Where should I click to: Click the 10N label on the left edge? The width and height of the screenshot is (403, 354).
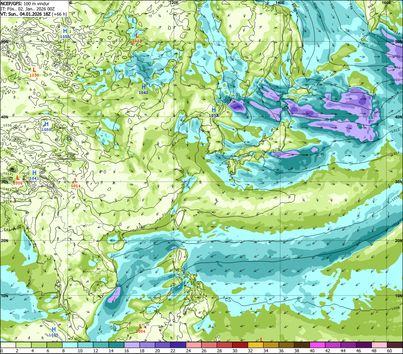(x=4, y=296)
